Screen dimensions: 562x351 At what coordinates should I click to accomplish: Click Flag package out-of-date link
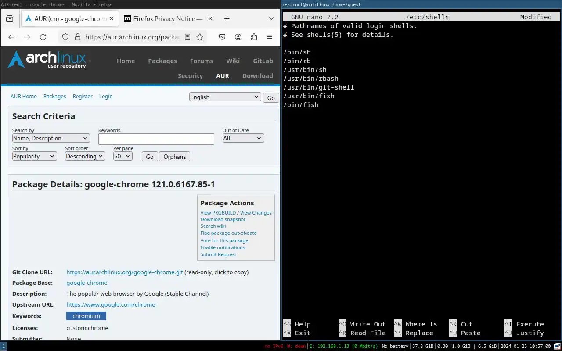(228, 233)
